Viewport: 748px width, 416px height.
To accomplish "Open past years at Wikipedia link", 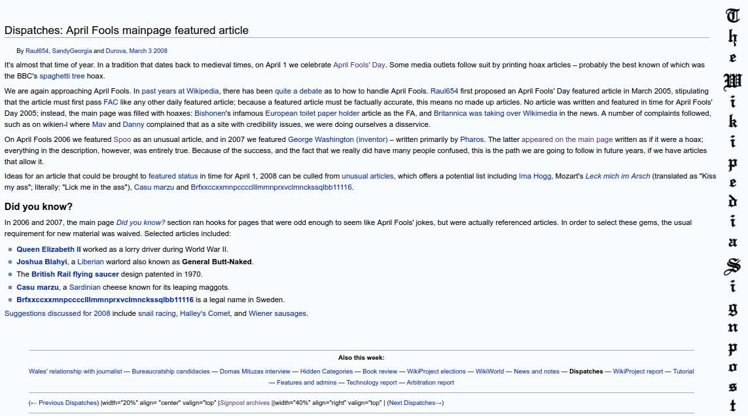I will [180, 91].
